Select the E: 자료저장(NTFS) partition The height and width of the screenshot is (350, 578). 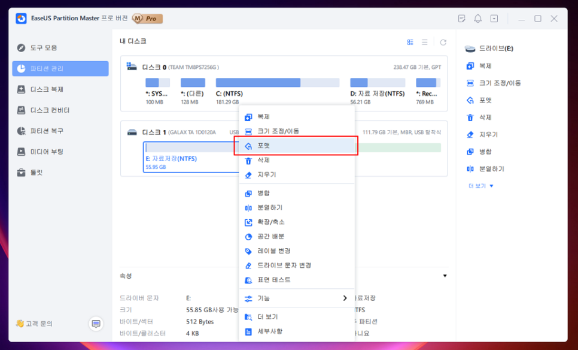click(191, 157)
